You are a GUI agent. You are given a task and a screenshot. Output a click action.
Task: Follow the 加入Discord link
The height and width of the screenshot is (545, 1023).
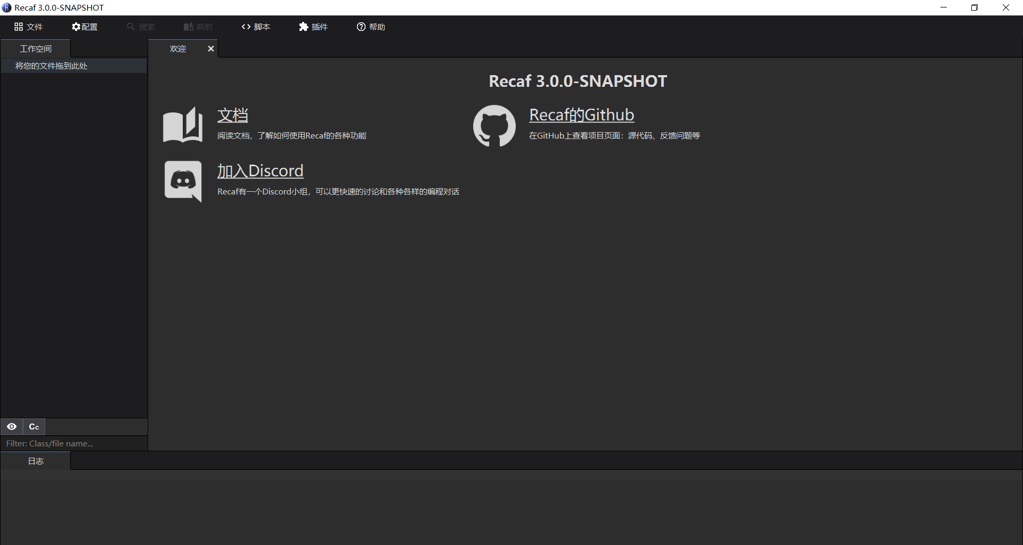[260, 171]
